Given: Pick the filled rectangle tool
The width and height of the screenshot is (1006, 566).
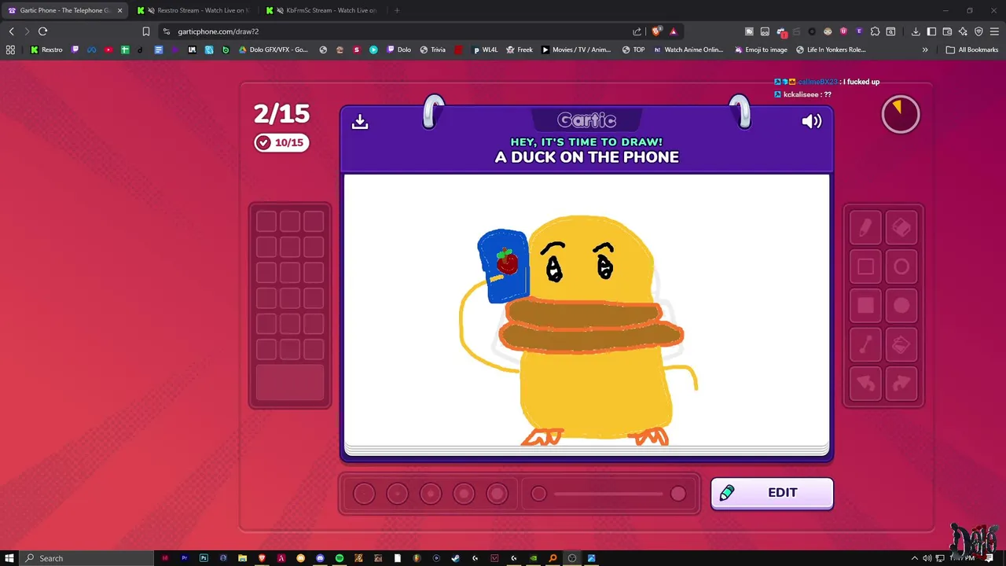Looking at the screenshot, I should [865, 306].
